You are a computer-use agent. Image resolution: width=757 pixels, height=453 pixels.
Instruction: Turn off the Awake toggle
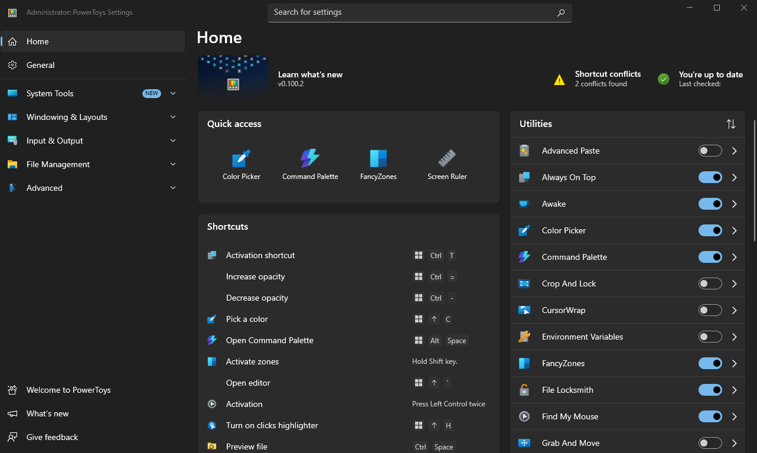coord(710,204)
